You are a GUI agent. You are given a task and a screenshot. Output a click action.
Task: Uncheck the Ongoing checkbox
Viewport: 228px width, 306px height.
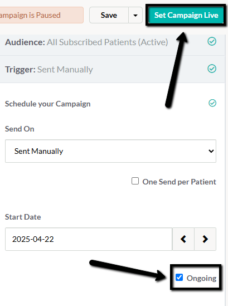[x=179, y=278]
